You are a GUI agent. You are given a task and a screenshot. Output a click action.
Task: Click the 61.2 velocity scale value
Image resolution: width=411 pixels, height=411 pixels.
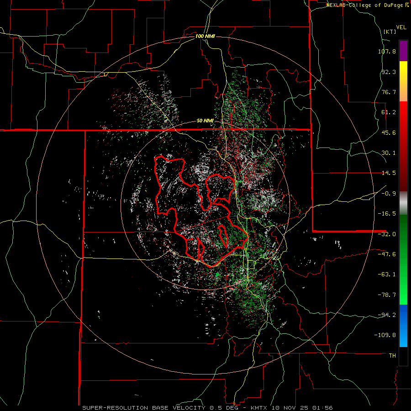point(389,112)
